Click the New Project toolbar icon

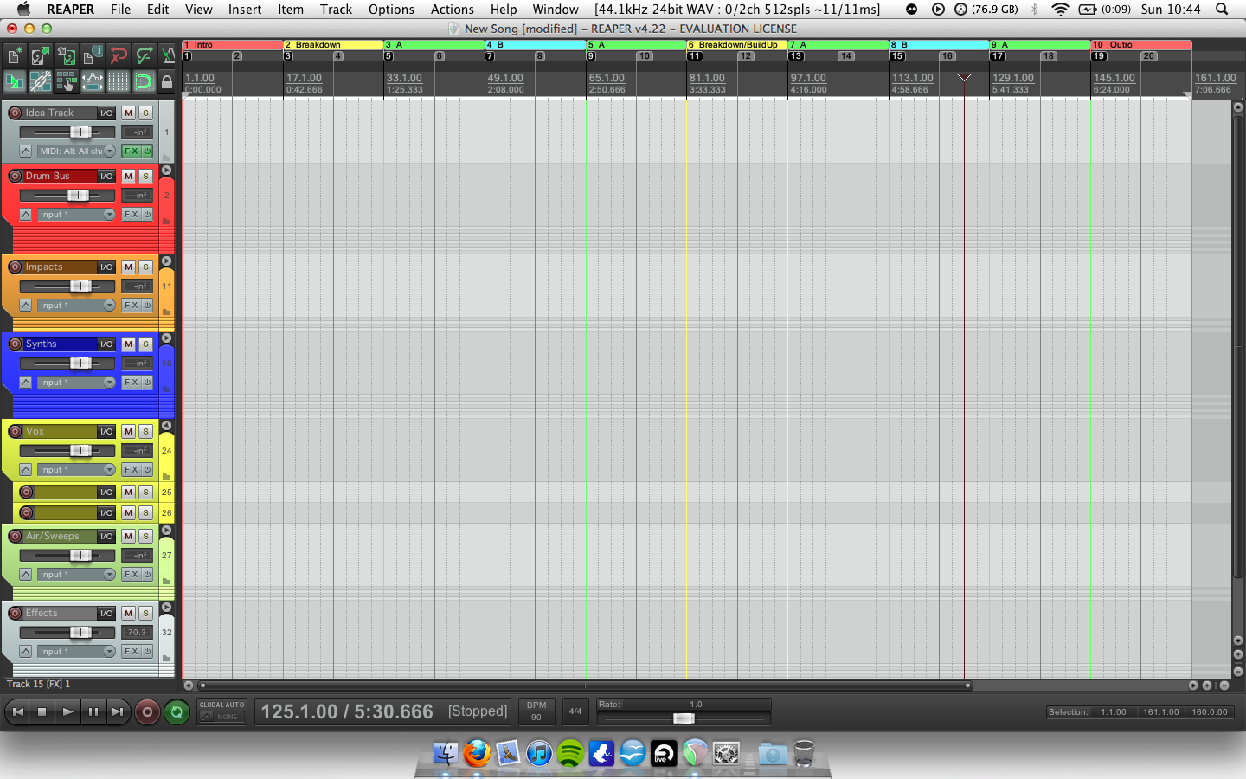tap(15, 56)
